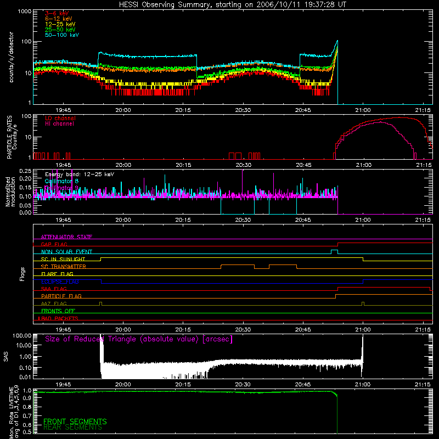The width and height of the screenshot is (439, 439).
Task: Click the vertical Flags axis label
Action: [22, 274]
